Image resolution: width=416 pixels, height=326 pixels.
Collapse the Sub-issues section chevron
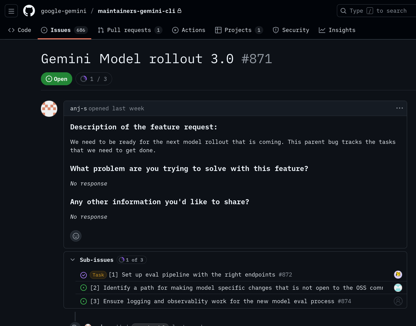[x=73, y=260]
